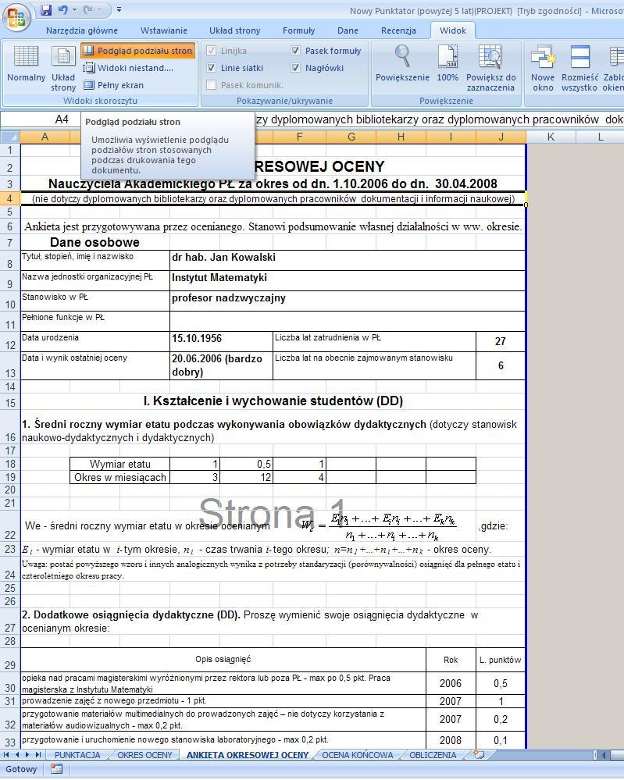The height and width of the screenshot is (780, 624).
Task: Toggle Nagłówki checkbox
Action: (295, 68)
